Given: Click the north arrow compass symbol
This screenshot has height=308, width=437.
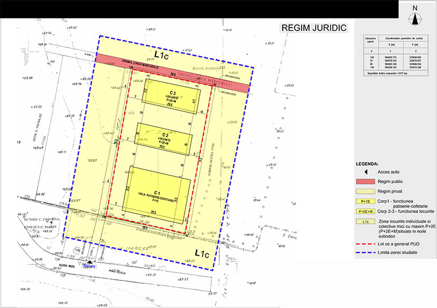Looking at the screenshot, I should tap(415, 19).
